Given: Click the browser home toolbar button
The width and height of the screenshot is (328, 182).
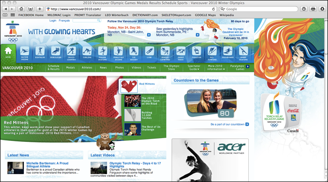Looking at the screenshot, I should (x=22, y=9).
